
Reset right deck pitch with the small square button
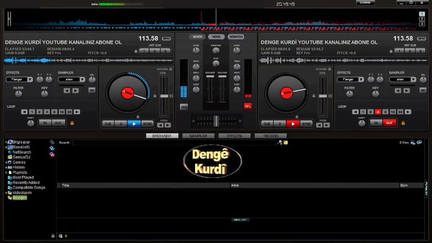click(330, 96)
